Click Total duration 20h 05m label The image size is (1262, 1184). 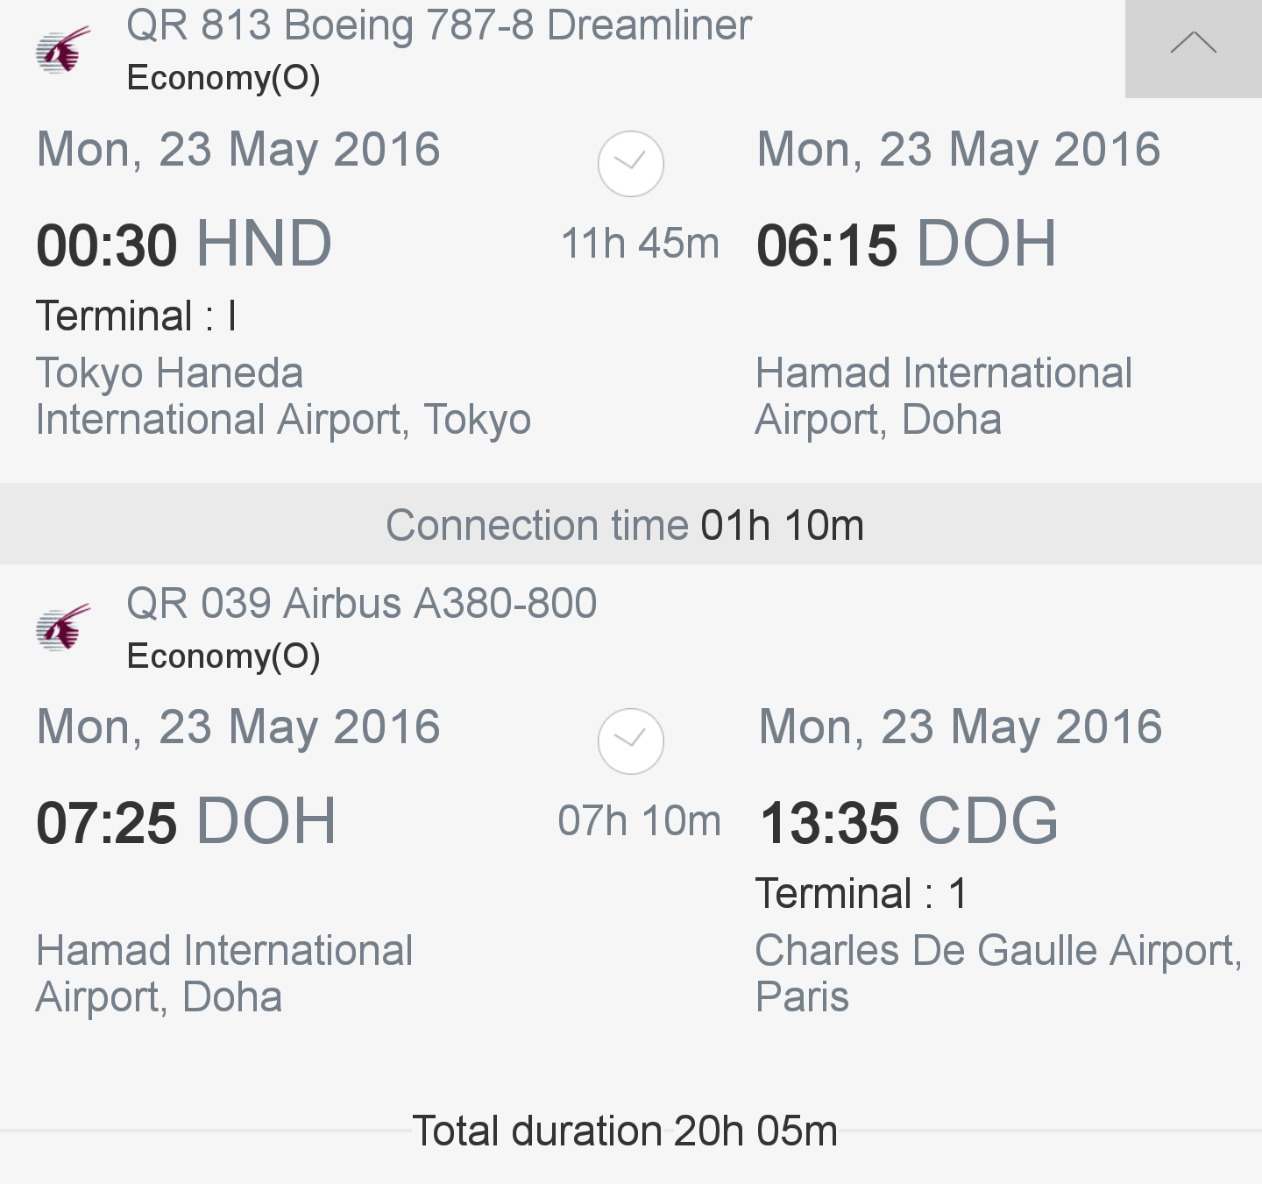pos(625,1131)
